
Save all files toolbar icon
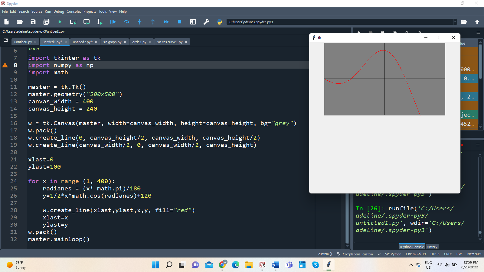46,22
